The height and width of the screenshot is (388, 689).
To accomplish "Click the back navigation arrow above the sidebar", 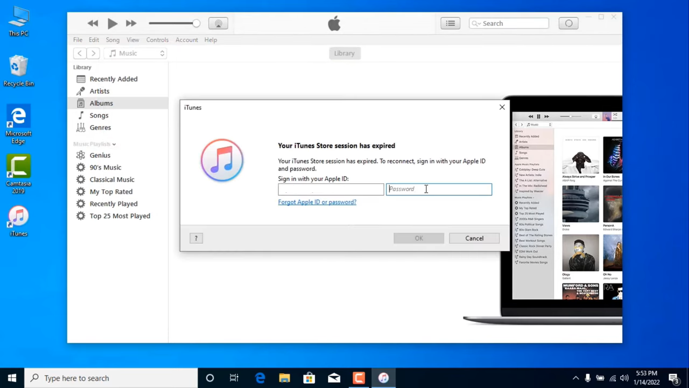I will tap(79, 53).
